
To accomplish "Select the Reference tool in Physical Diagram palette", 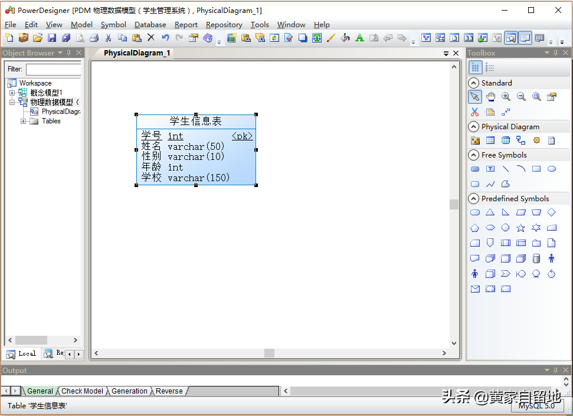I will pos(520,140).
